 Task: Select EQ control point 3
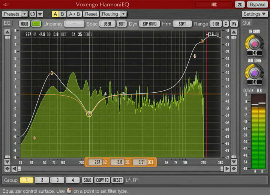pos(52,73)
